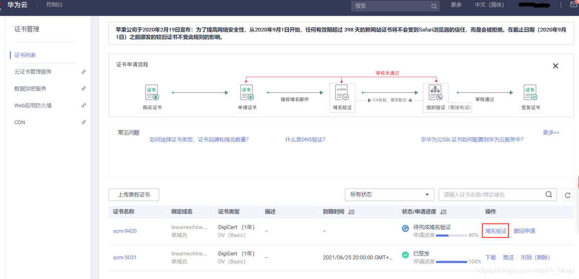This screenshot has height=279, width=579.
Task: Click 证书类型 column header
Action: click(x=228, y=212)
